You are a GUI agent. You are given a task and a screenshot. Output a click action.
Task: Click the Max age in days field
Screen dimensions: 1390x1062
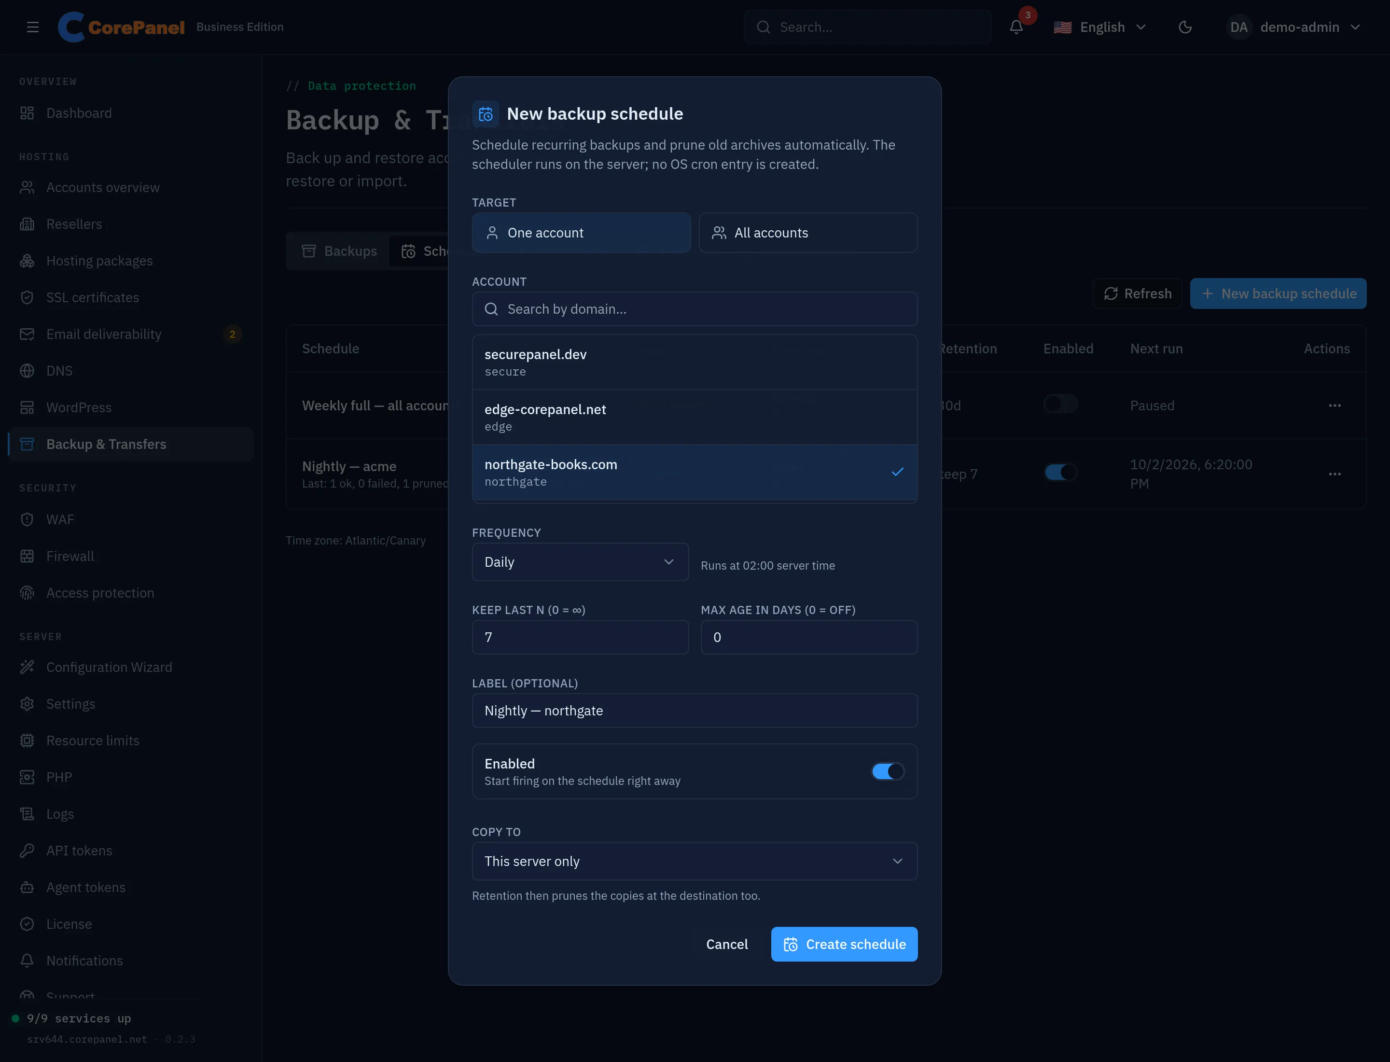[x=808, y=637]
